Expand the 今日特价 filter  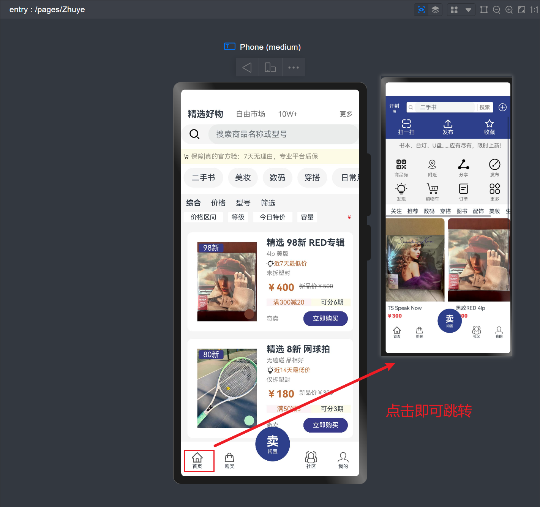(x=273, y=217)
